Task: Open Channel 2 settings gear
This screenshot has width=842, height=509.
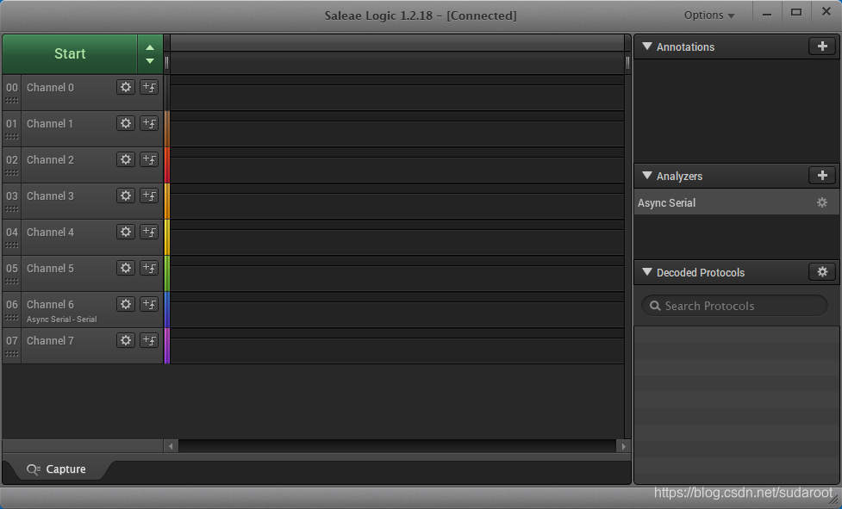Action: click(x=126, y=159)
